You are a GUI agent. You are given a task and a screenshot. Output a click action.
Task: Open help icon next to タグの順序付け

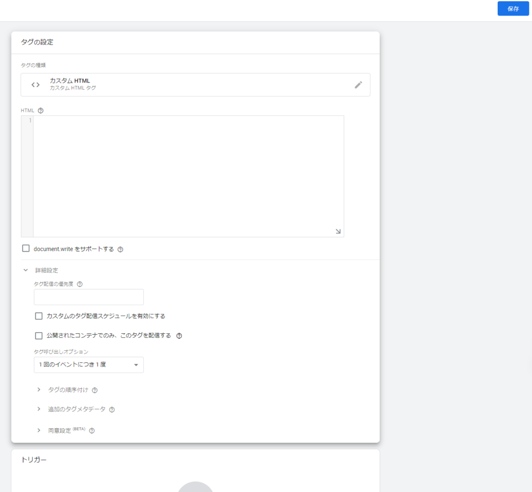95,390
